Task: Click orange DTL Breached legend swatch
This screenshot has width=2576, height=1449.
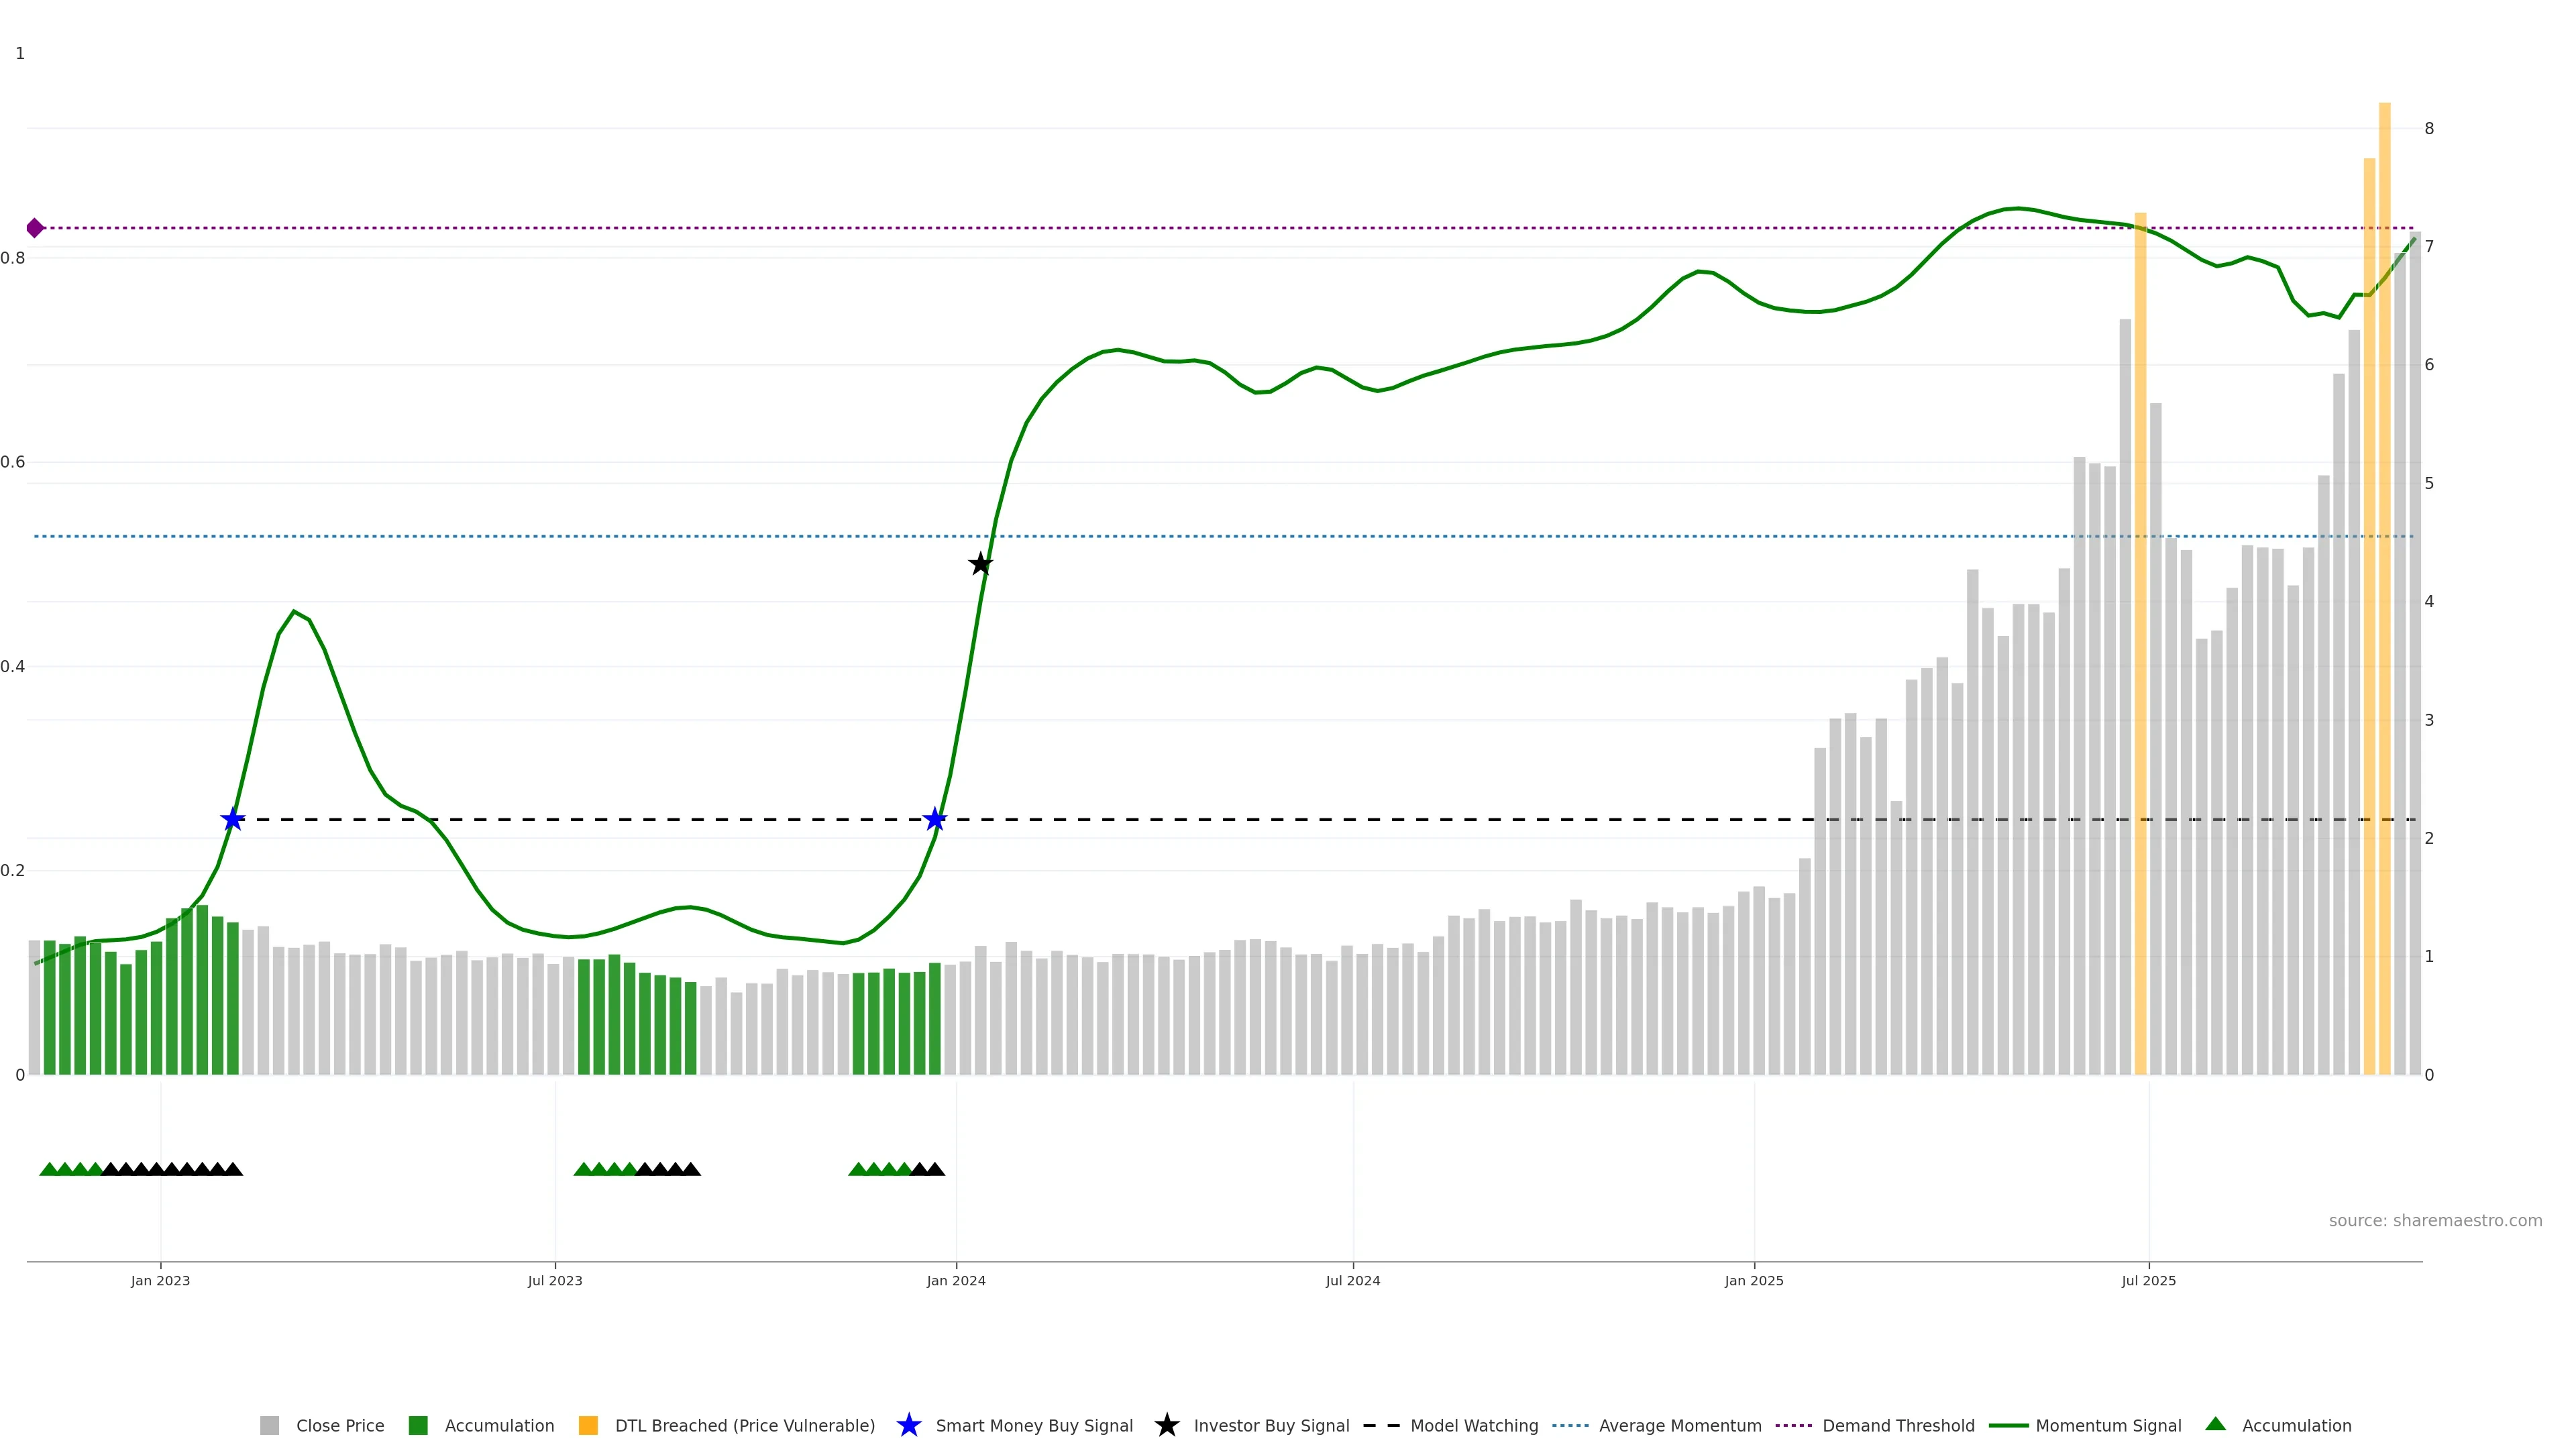Action: (588, 1425)
